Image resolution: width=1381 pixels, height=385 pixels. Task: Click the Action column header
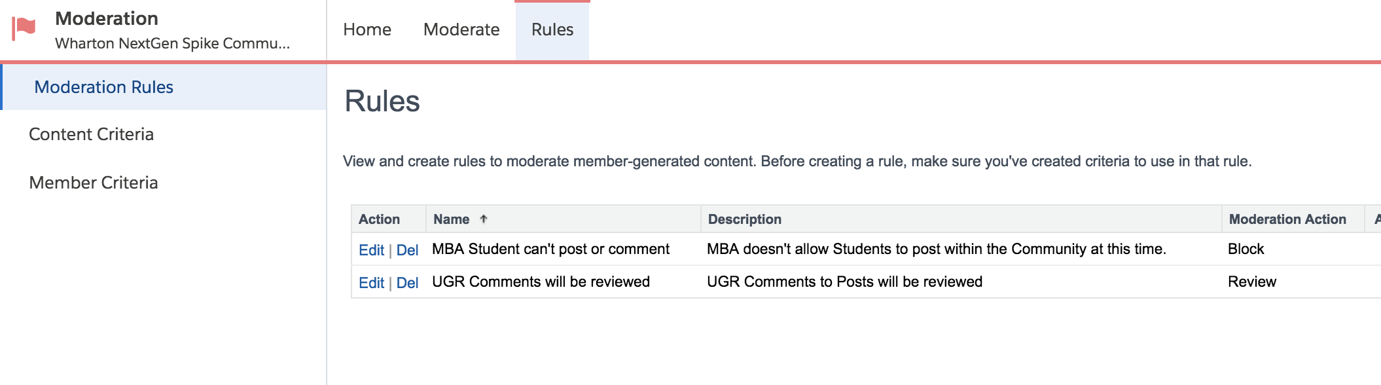point(379,219)
